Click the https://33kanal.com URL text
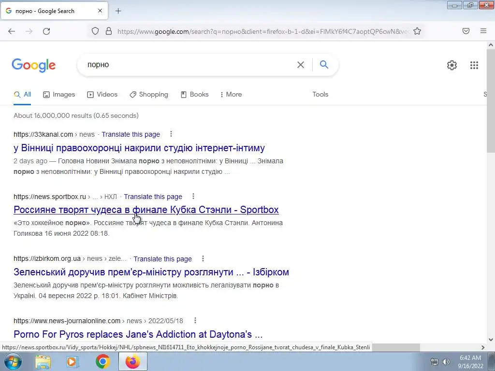Viewport: 495px width, 371px height. pos(43,134)
